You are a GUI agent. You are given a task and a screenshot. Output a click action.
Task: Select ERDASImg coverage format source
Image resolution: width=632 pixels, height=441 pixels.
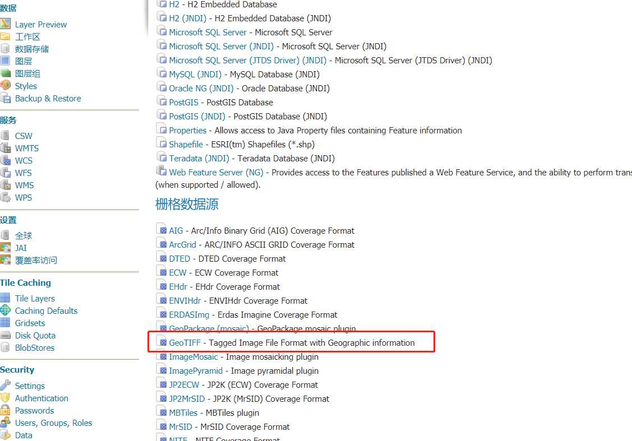(189, 315)
